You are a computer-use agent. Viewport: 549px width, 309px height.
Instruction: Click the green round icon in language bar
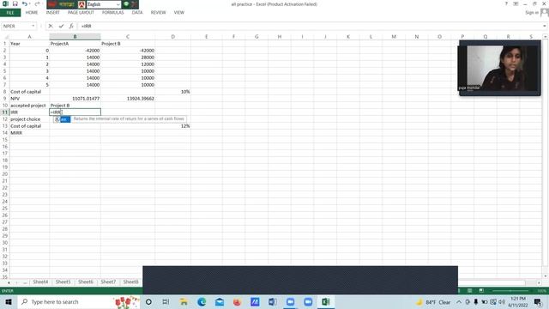(126, 4)
